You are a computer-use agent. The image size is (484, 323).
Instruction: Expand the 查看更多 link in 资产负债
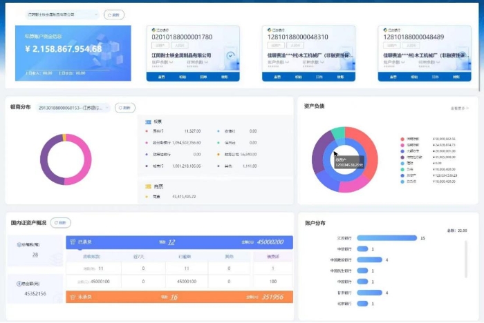[459, 108]
